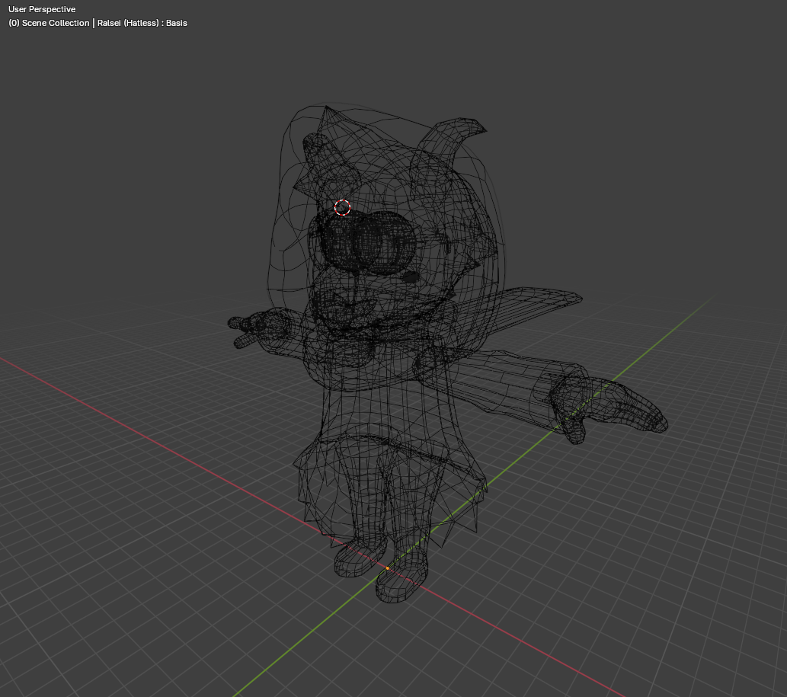Screen dimensions: 787x697
Task: Click the User Perspective view label
Action: tap(42, 9)
